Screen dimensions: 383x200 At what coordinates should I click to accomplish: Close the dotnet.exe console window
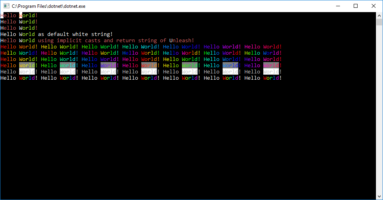pyautogui.click(x=374, y=6)
